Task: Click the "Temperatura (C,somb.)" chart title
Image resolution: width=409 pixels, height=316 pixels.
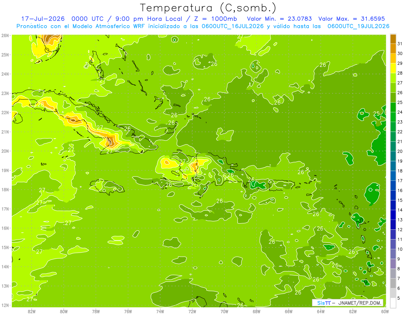Action: (x=208, y=8)
